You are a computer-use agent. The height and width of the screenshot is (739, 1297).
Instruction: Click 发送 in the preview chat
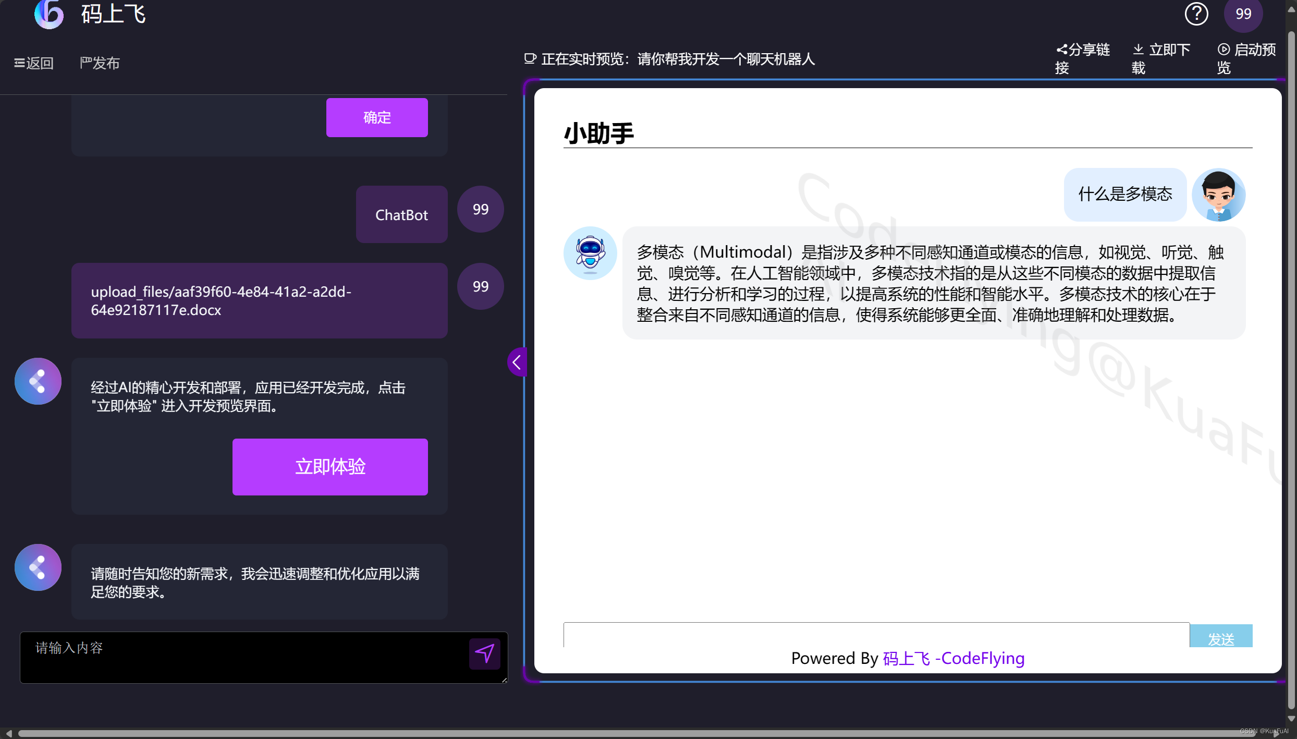1220,637
